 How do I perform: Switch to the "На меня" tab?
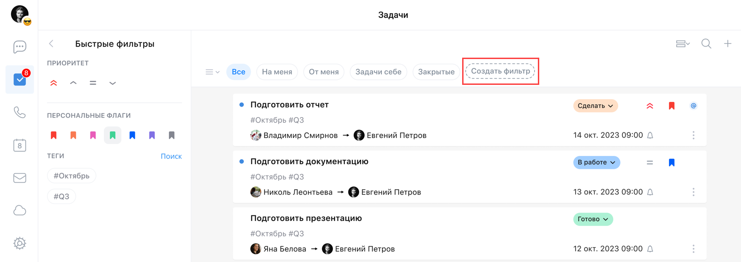pos(277,72)
